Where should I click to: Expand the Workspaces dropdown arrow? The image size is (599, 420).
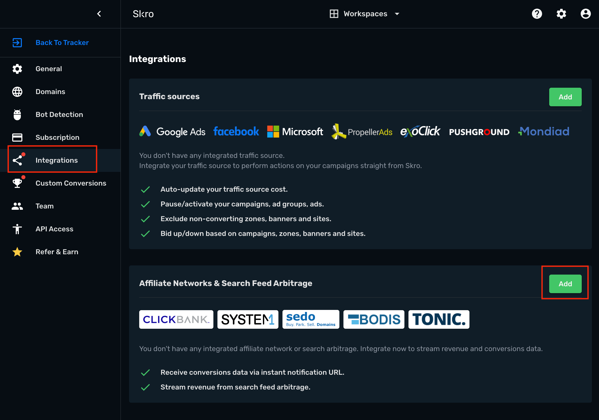[397, 14]
